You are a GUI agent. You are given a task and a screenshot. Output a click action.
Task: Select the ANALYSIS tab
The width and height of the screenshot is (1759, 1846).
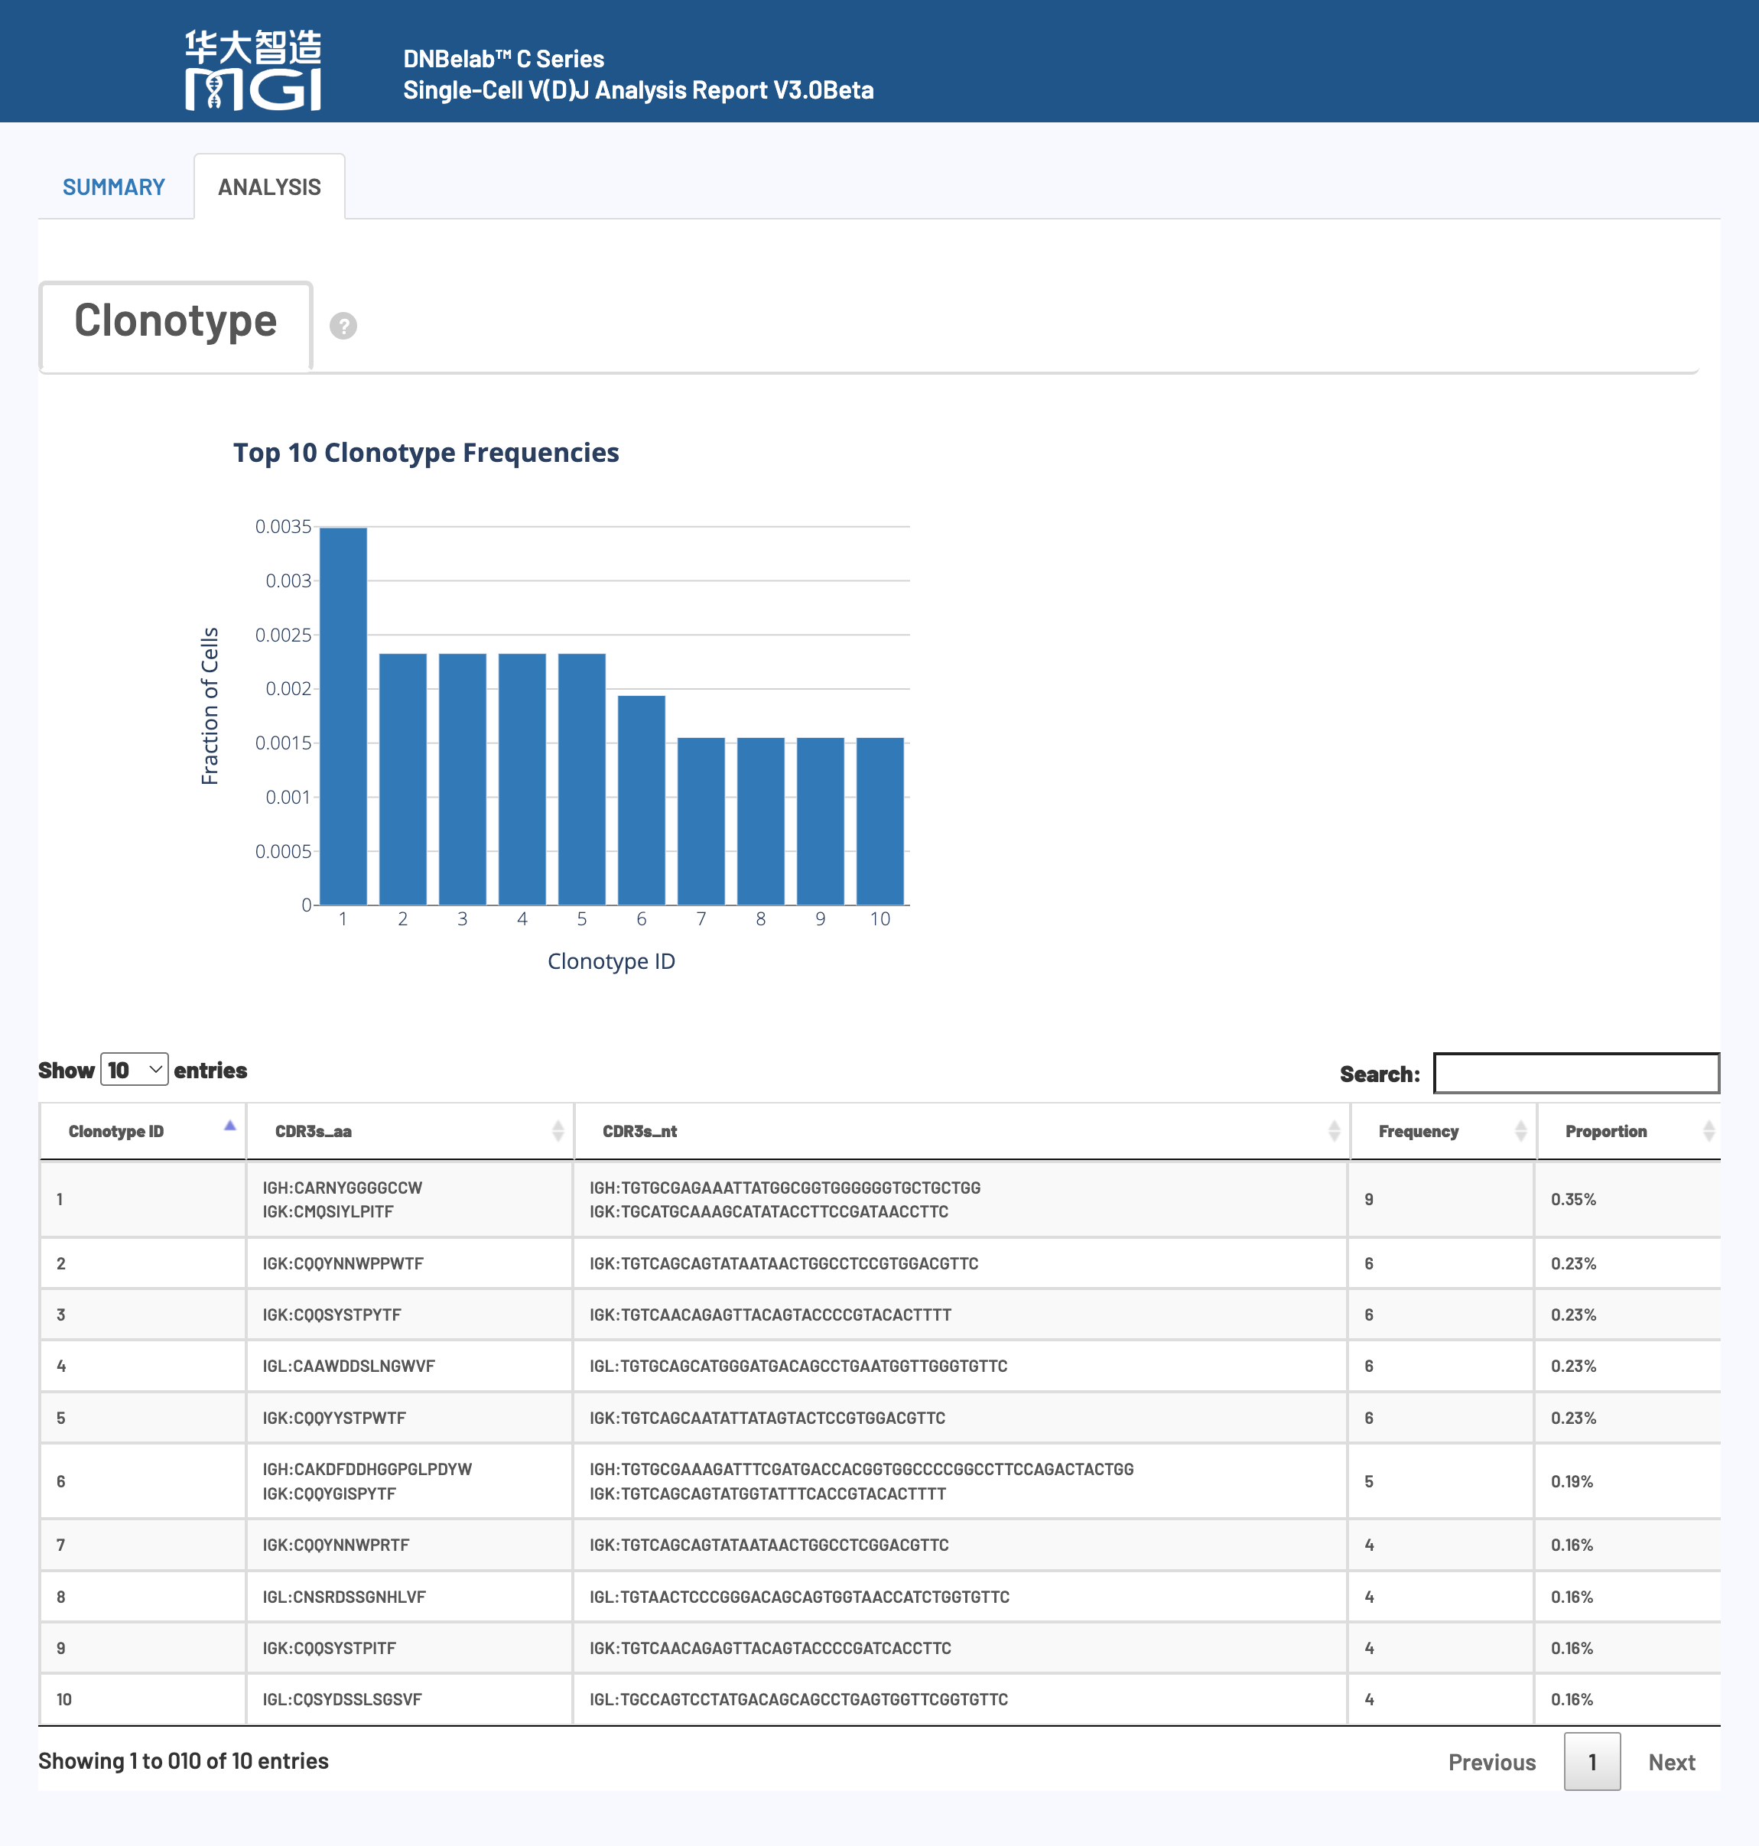(269, 187)
